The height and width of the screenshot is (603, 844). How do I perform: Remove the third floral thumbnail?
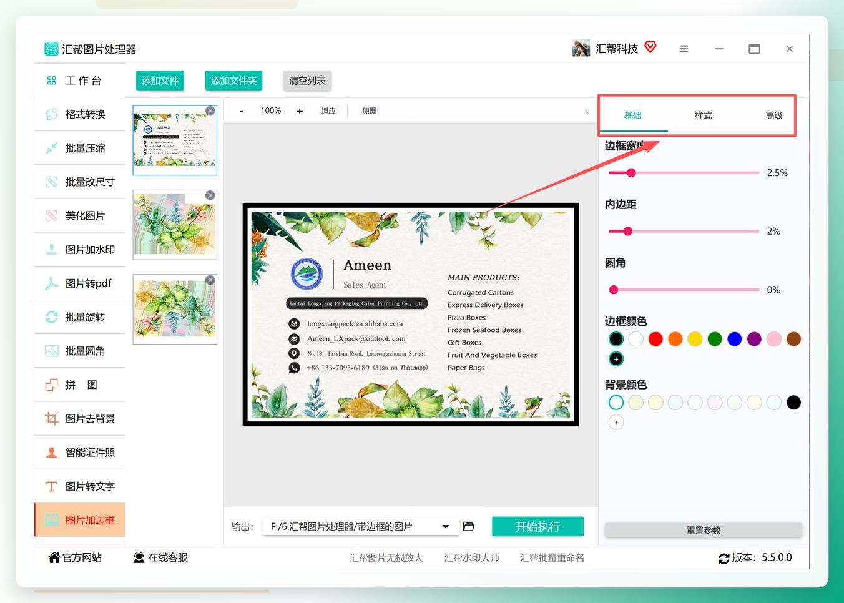(x=210, y=280)
